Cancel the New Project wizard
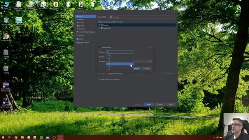 pos(160,104)
